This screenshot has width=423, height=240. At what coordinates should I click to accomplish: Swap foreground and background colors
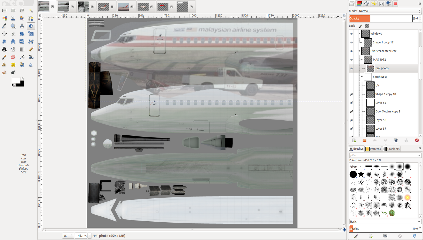point(23,79)
